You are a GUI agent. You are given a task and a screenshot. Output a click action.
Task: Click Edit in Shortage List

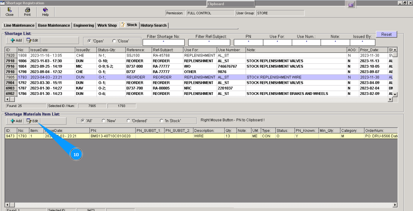[32, 40]
